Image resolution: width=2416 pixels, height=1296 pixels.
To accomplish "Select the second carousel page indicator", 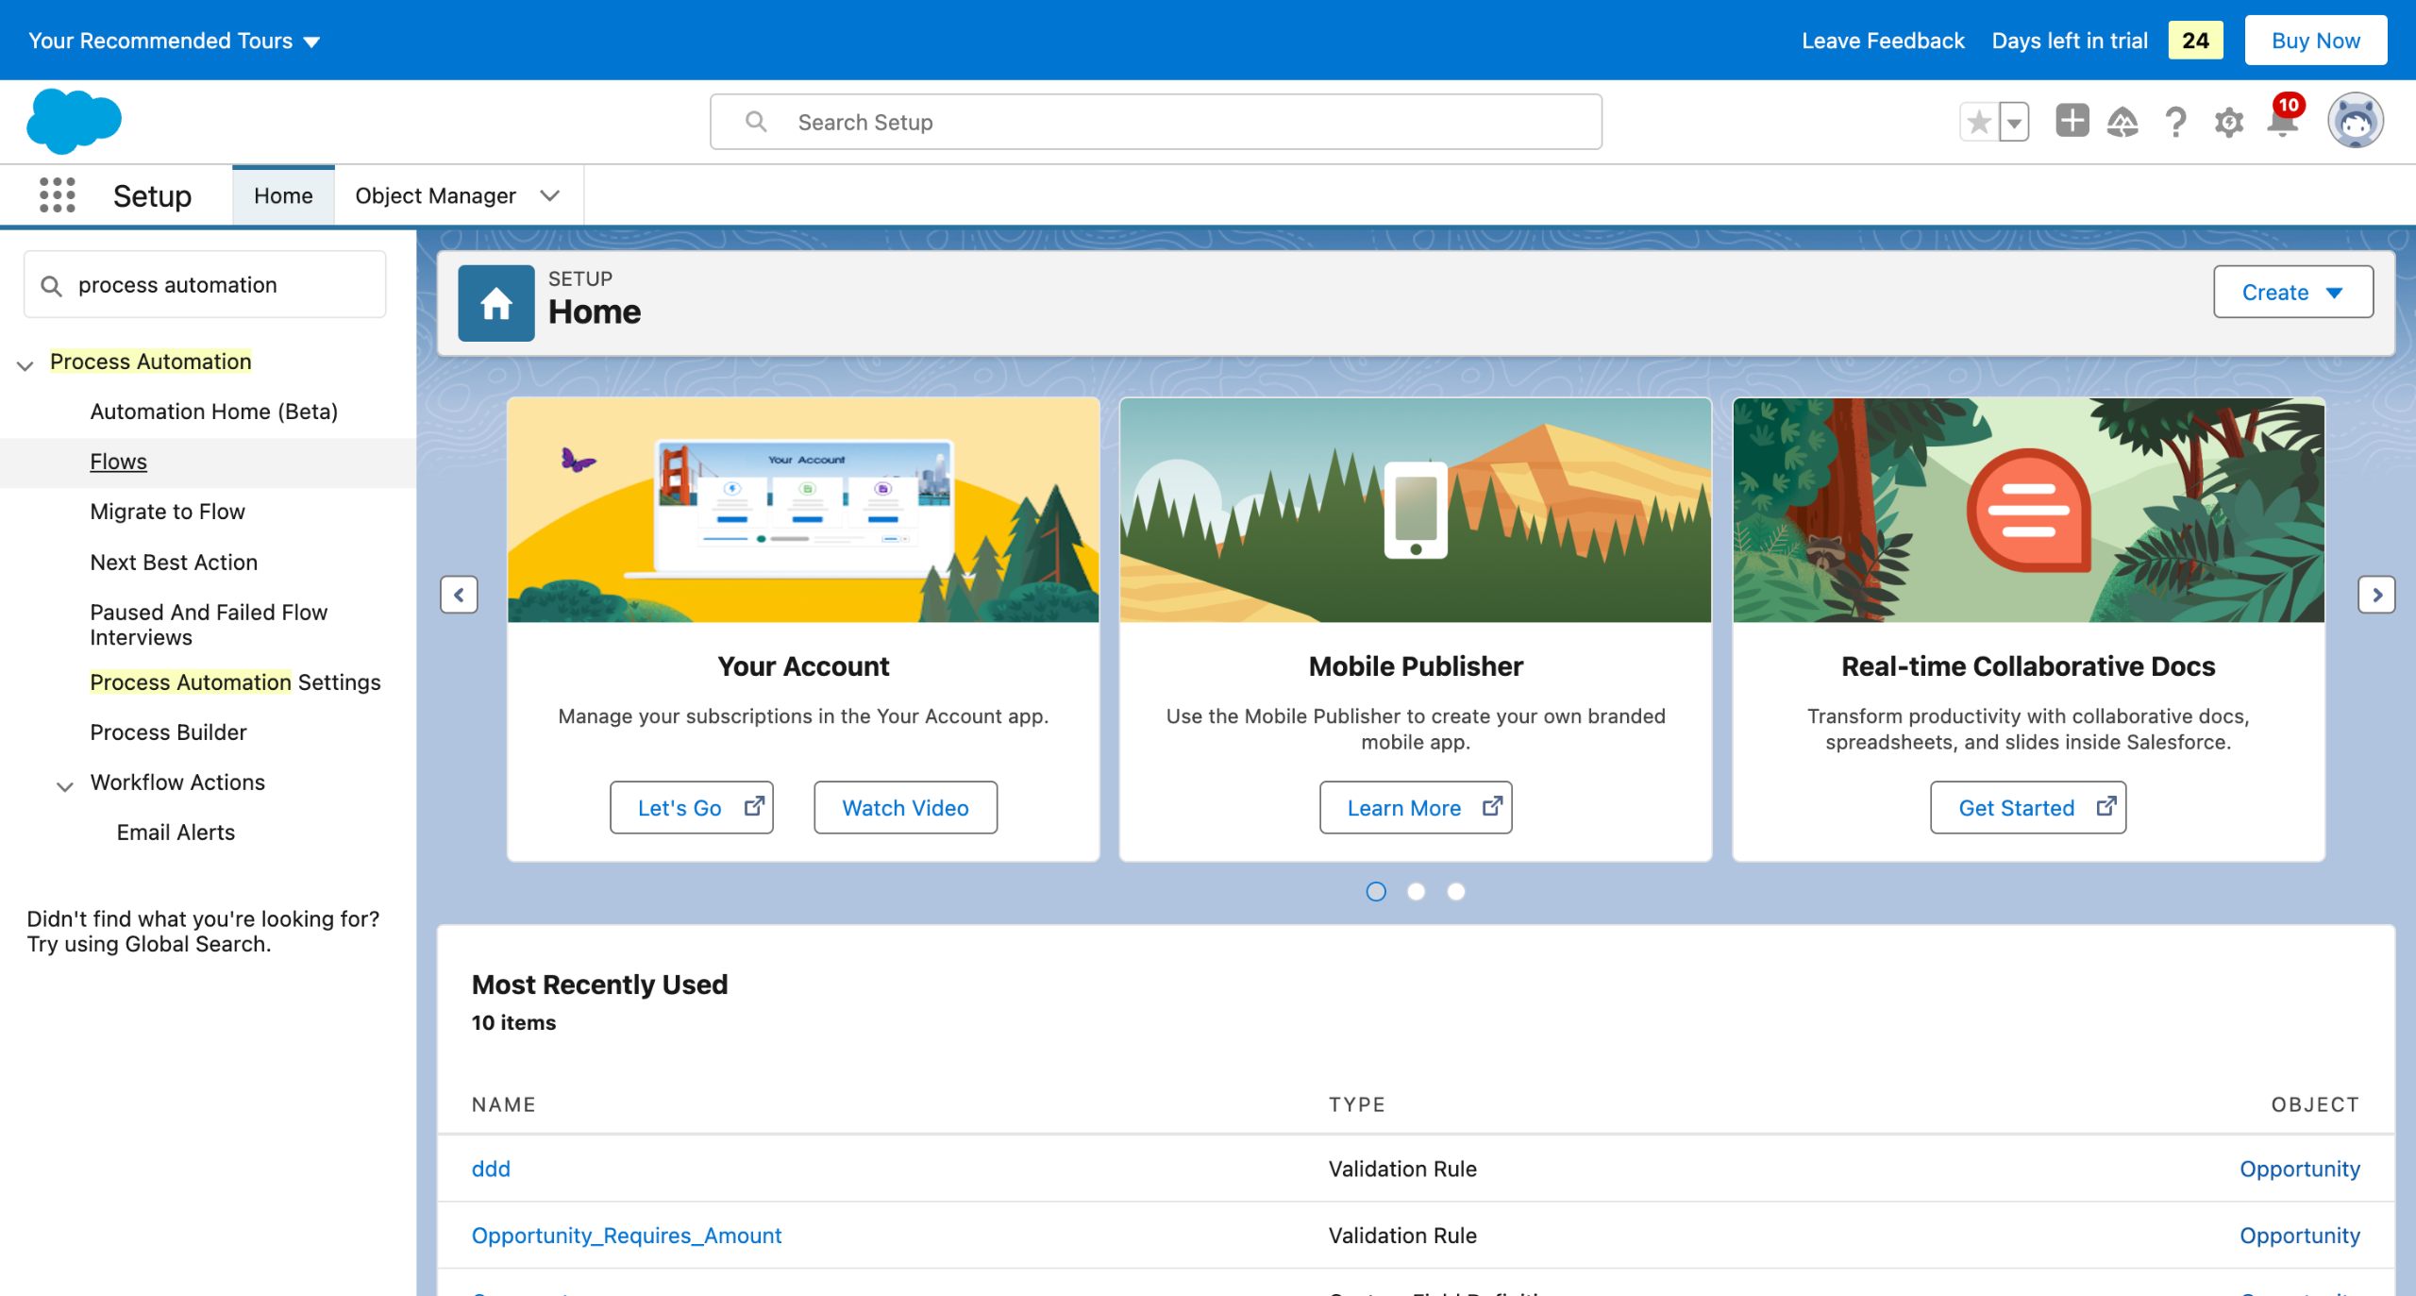I will (1416, 891).
